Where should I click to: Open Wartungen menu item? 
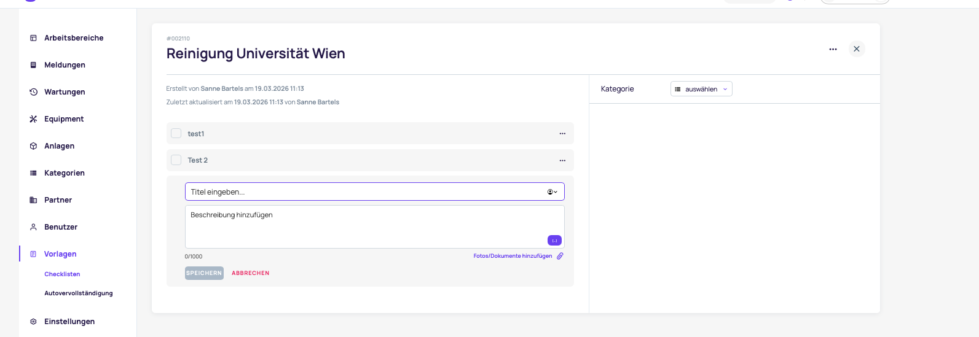65,92
